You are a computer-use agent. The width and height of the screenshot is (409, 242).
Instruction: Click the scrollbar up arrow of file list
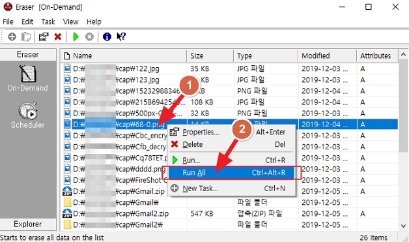click(403, 54)
